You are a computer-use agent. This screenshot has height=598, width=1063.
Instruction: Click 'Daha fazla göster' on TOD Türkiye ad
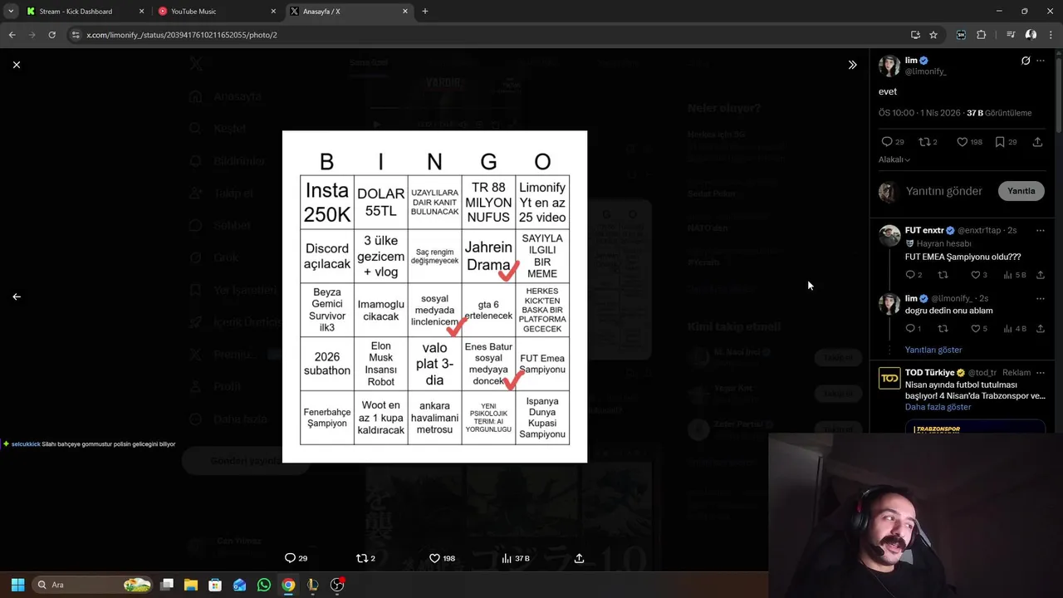(x=938, y=407)
